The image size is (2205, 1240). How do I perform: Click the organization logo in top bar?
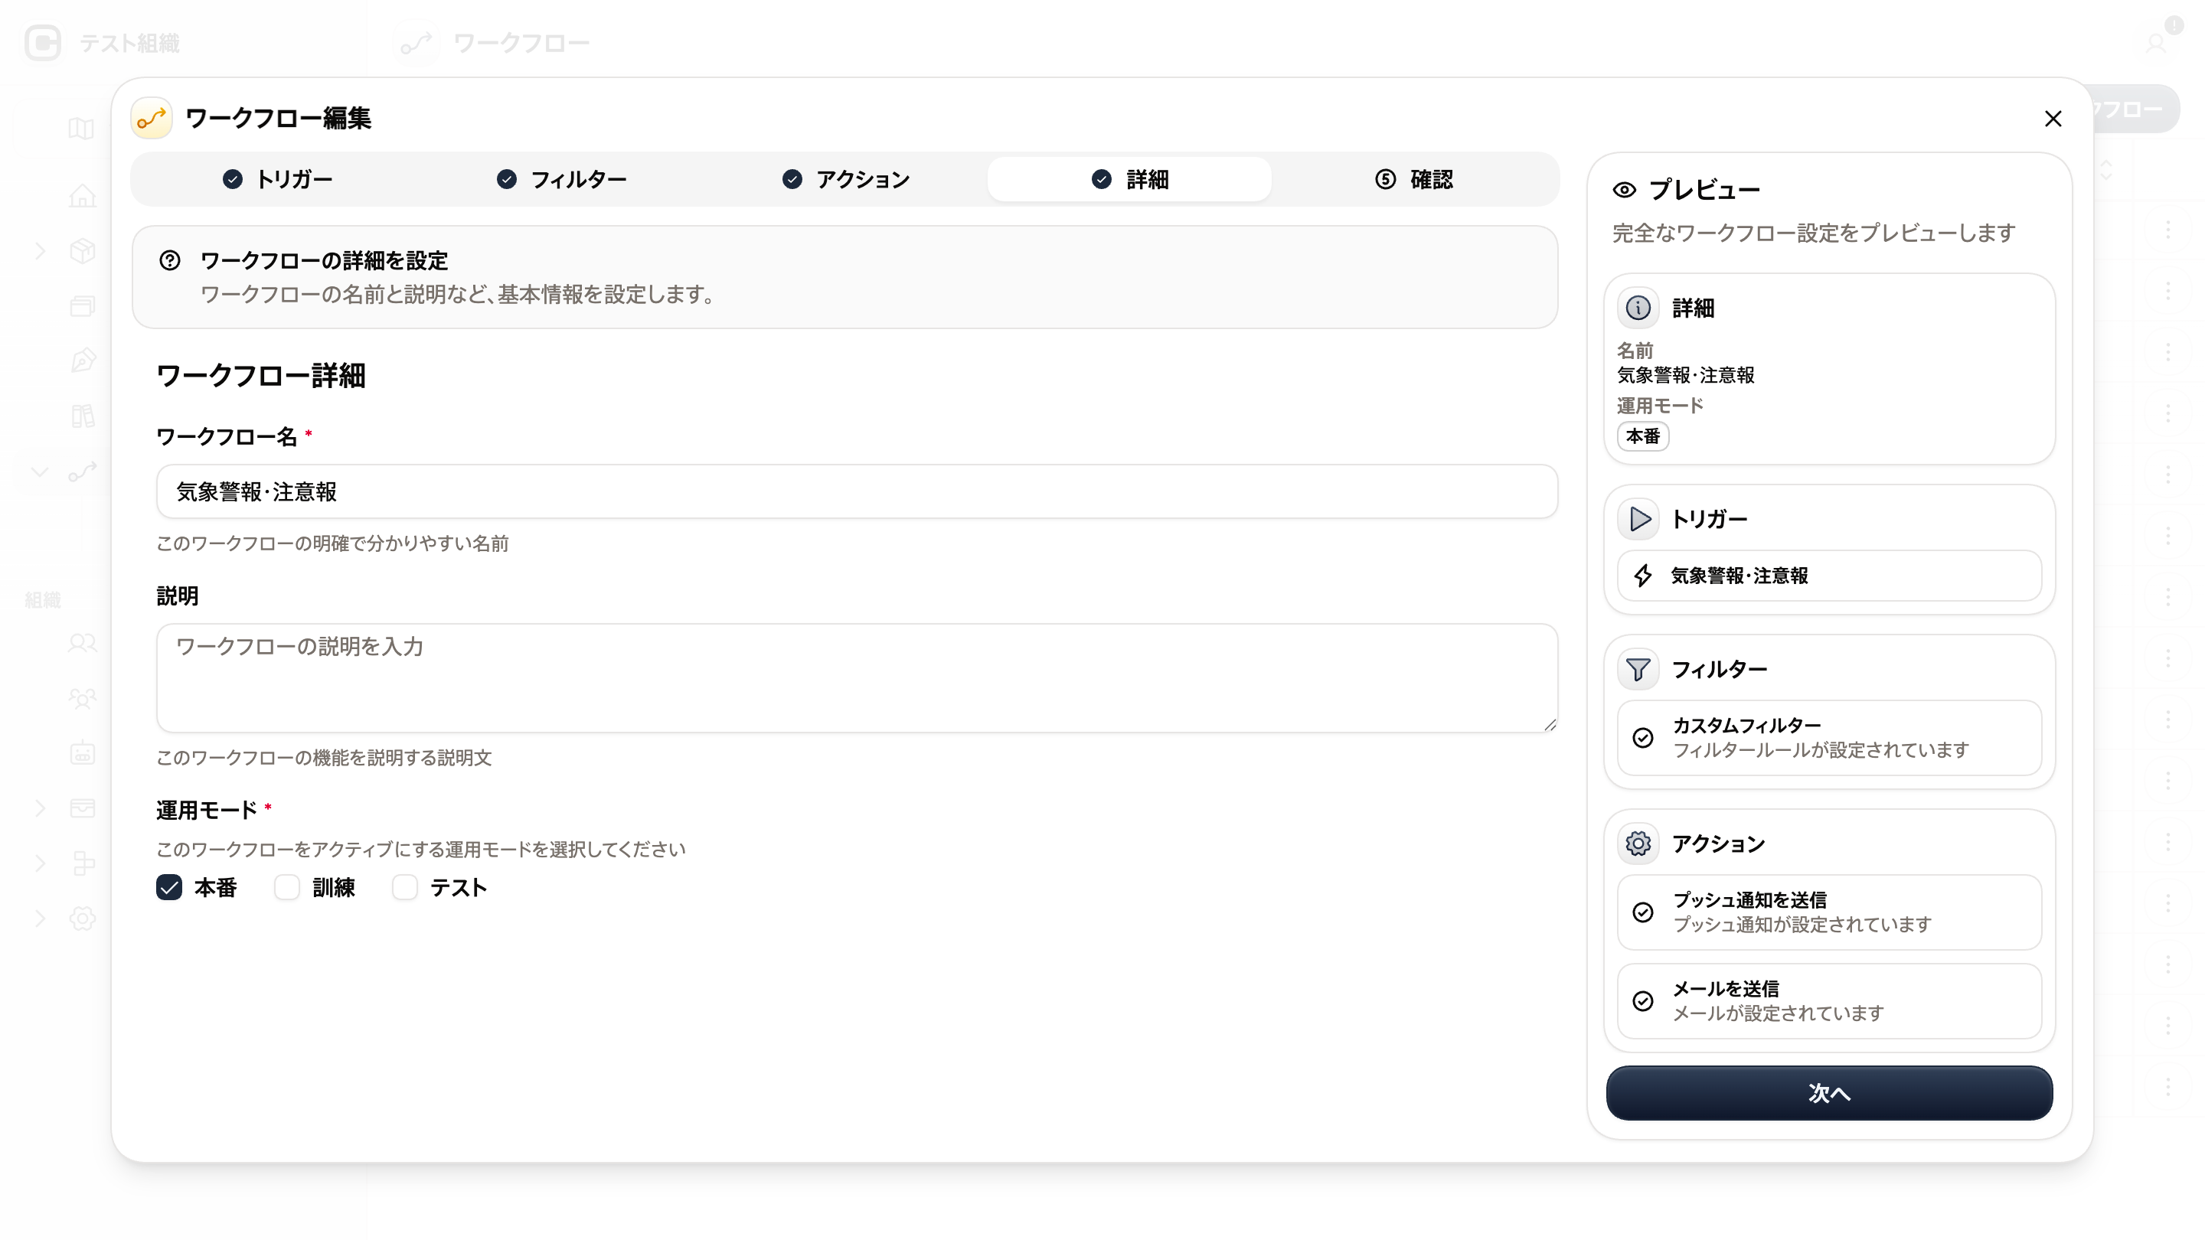[43, 43]
